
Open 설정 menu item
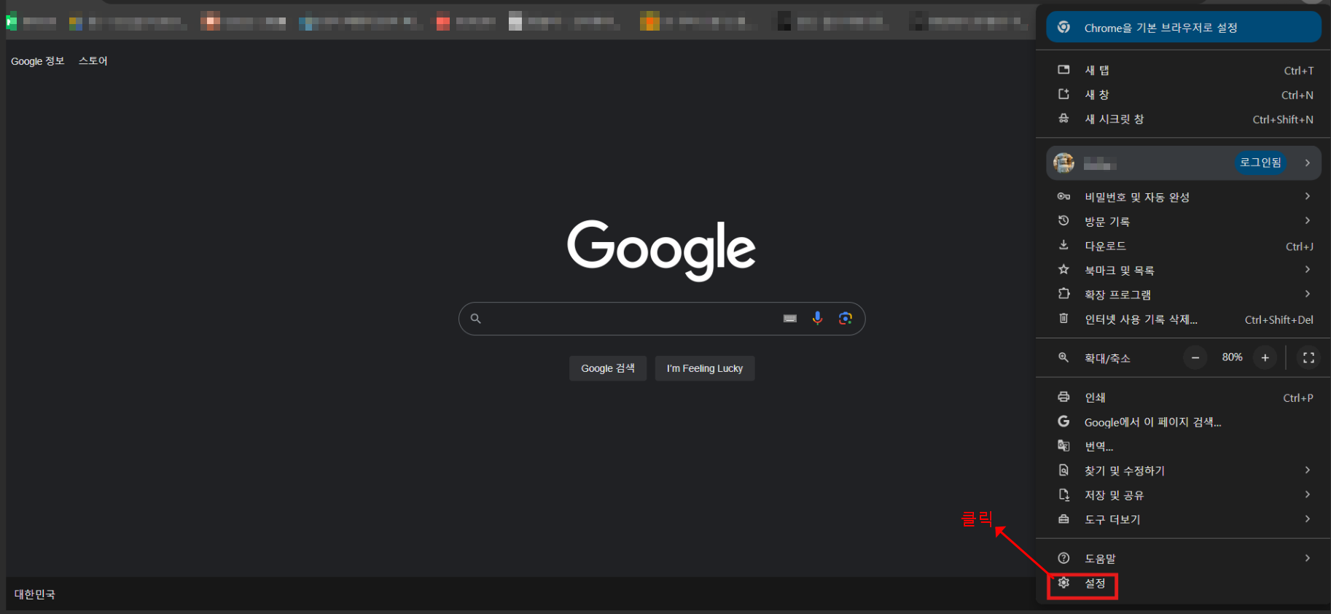click(1184, 583)
